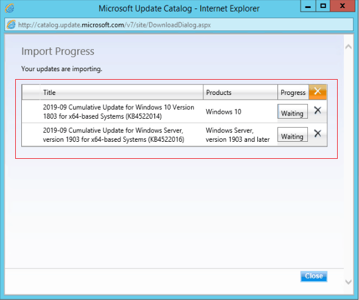Click the scrollbar down arrow

(349, 282)
